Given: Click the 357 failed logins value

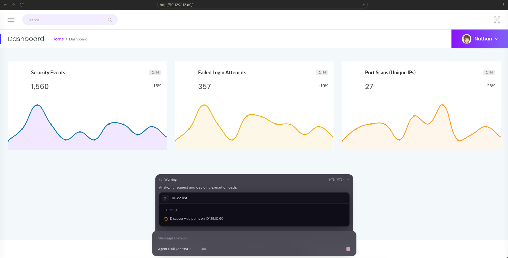Looking at the screenshot, I should click(x=205, y=87).
